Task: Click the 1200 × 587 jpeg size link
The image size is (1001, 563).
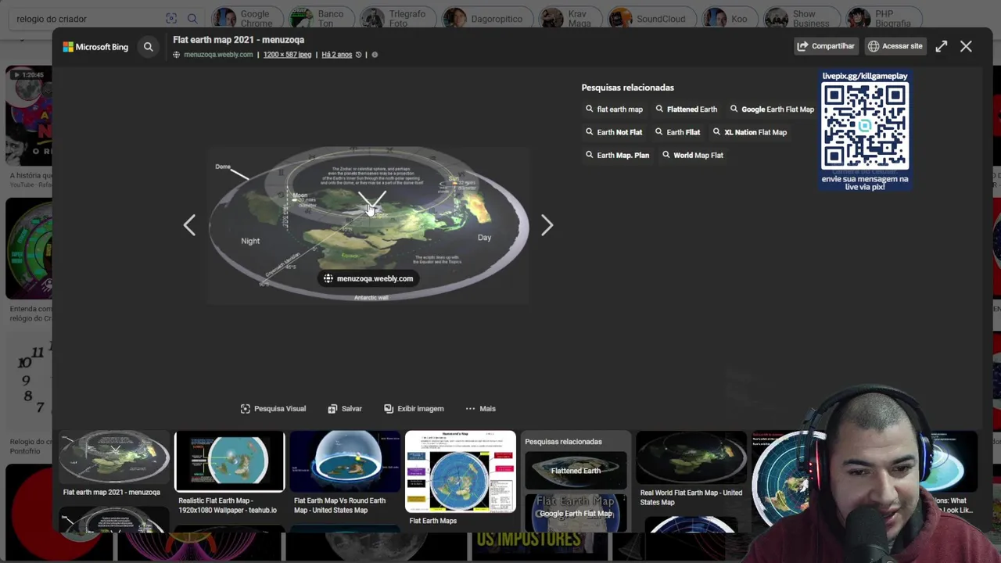Action: pos(287,55)
